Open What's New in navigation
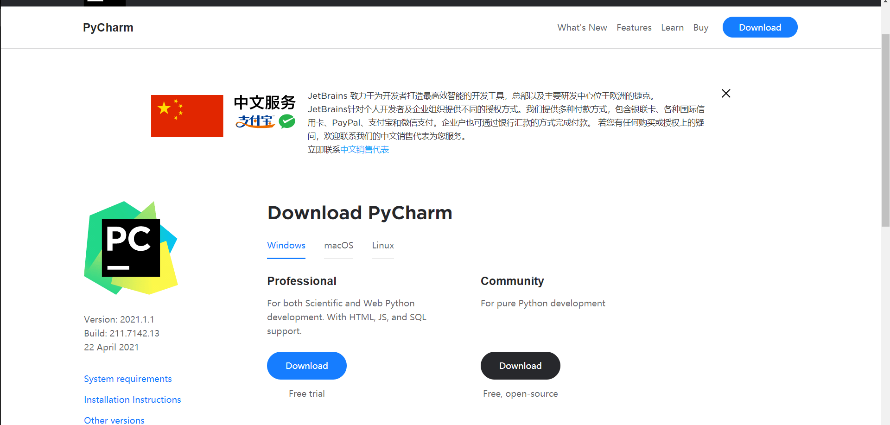The height and width of the screenshot is (425, 890). 582,28
